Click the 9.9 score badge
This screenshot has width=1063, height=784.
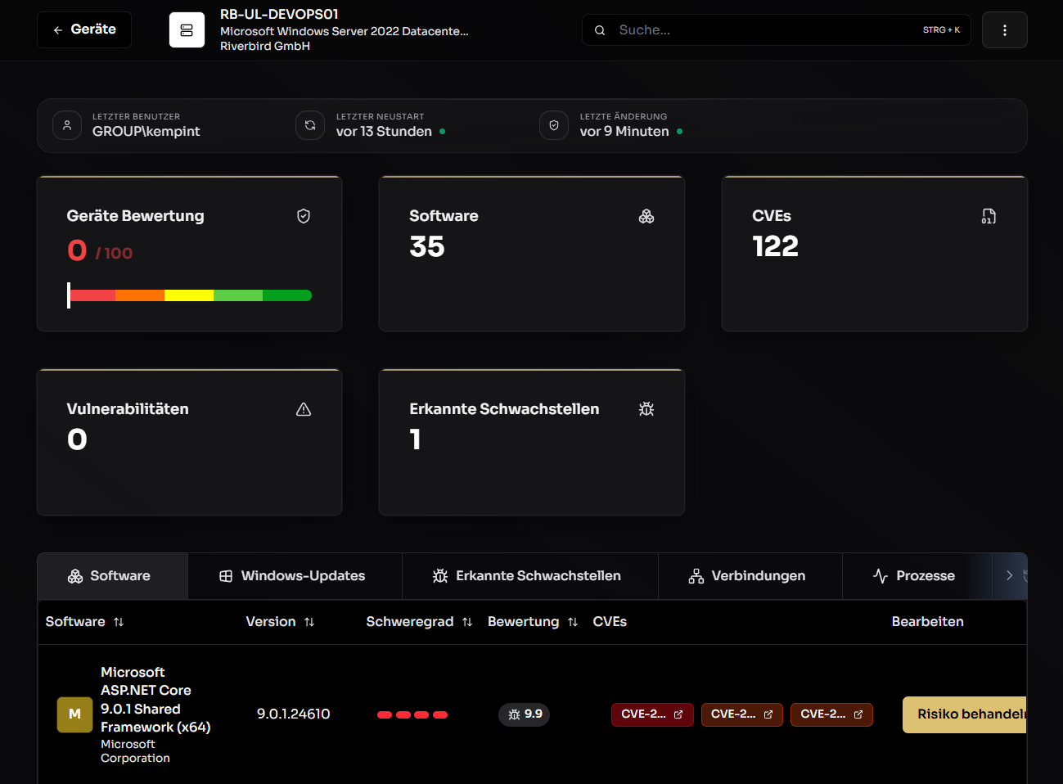click(x=525, y=714)
